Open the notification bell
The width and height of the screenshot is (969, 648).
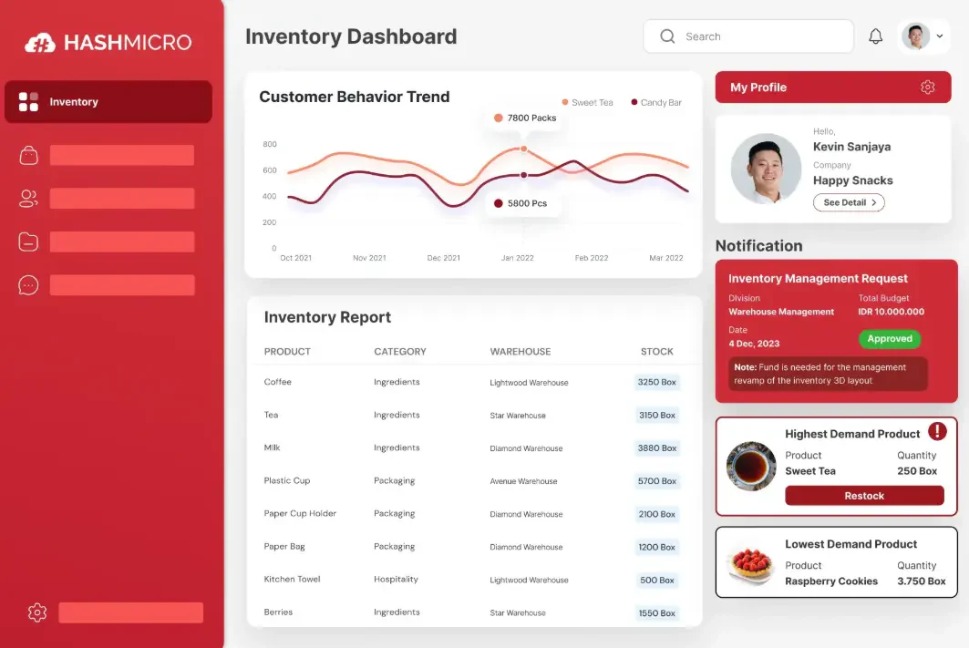coord(876,36)
